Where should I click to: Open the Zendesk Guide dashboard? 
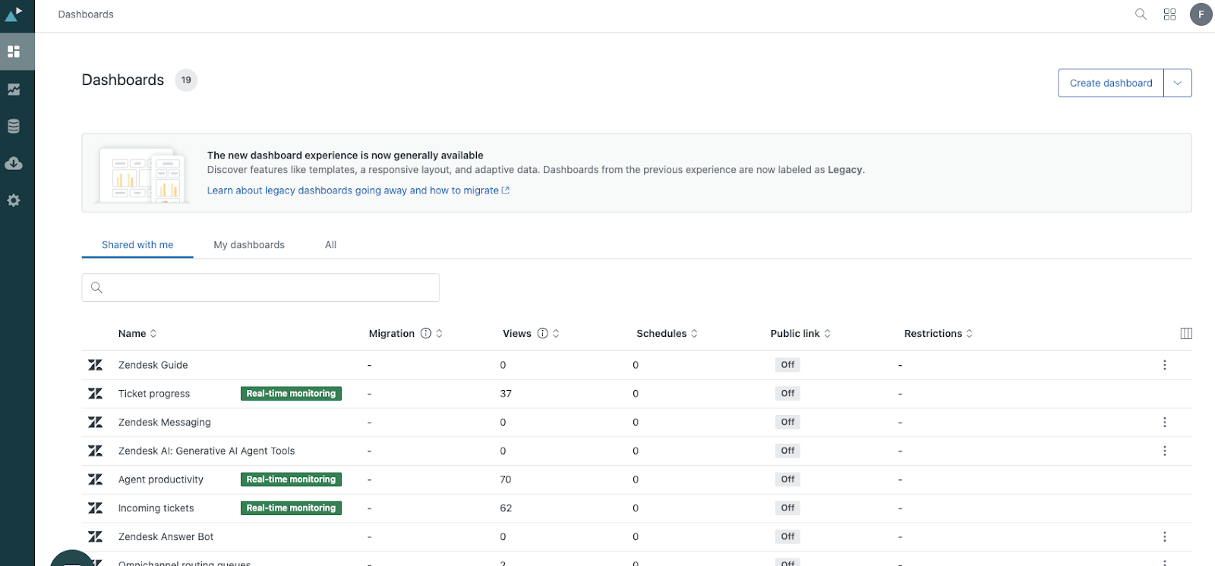click(153, 365)
